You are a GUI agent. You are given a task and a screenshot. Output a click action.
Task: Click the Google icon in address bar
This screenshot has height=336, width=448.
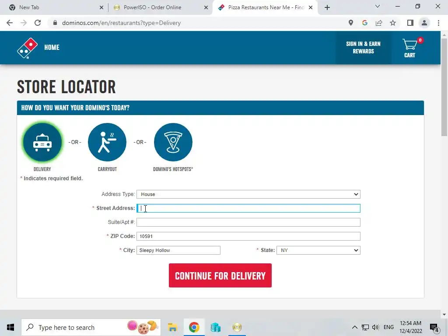tap(365, 23)
